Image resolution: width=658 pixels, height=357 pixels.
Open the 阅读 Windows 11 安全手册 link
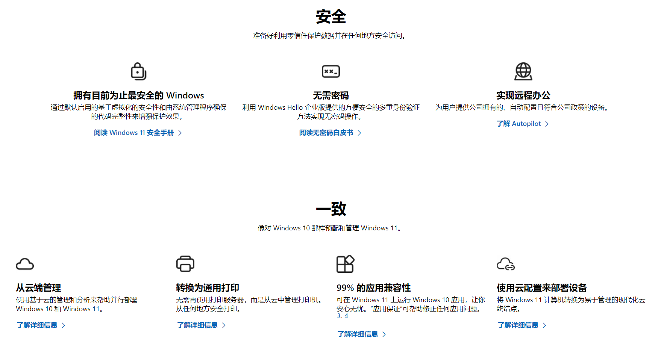pos(138,133)
